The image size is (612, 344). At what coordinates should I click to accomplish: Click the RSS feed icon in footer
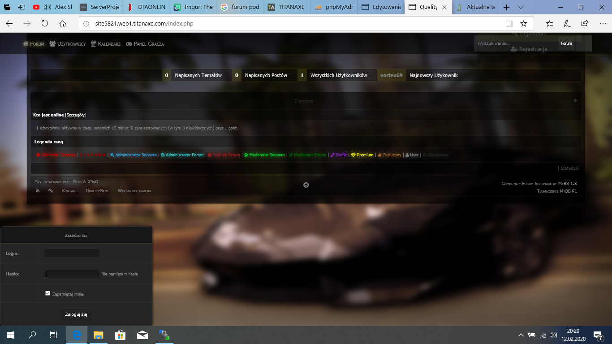[x=38, y=191]
